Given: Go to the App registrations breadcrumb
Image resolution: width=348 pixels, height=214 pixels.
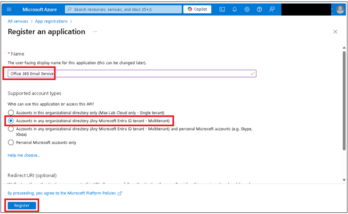Looking at the screenshot, I should click(51, 21).
